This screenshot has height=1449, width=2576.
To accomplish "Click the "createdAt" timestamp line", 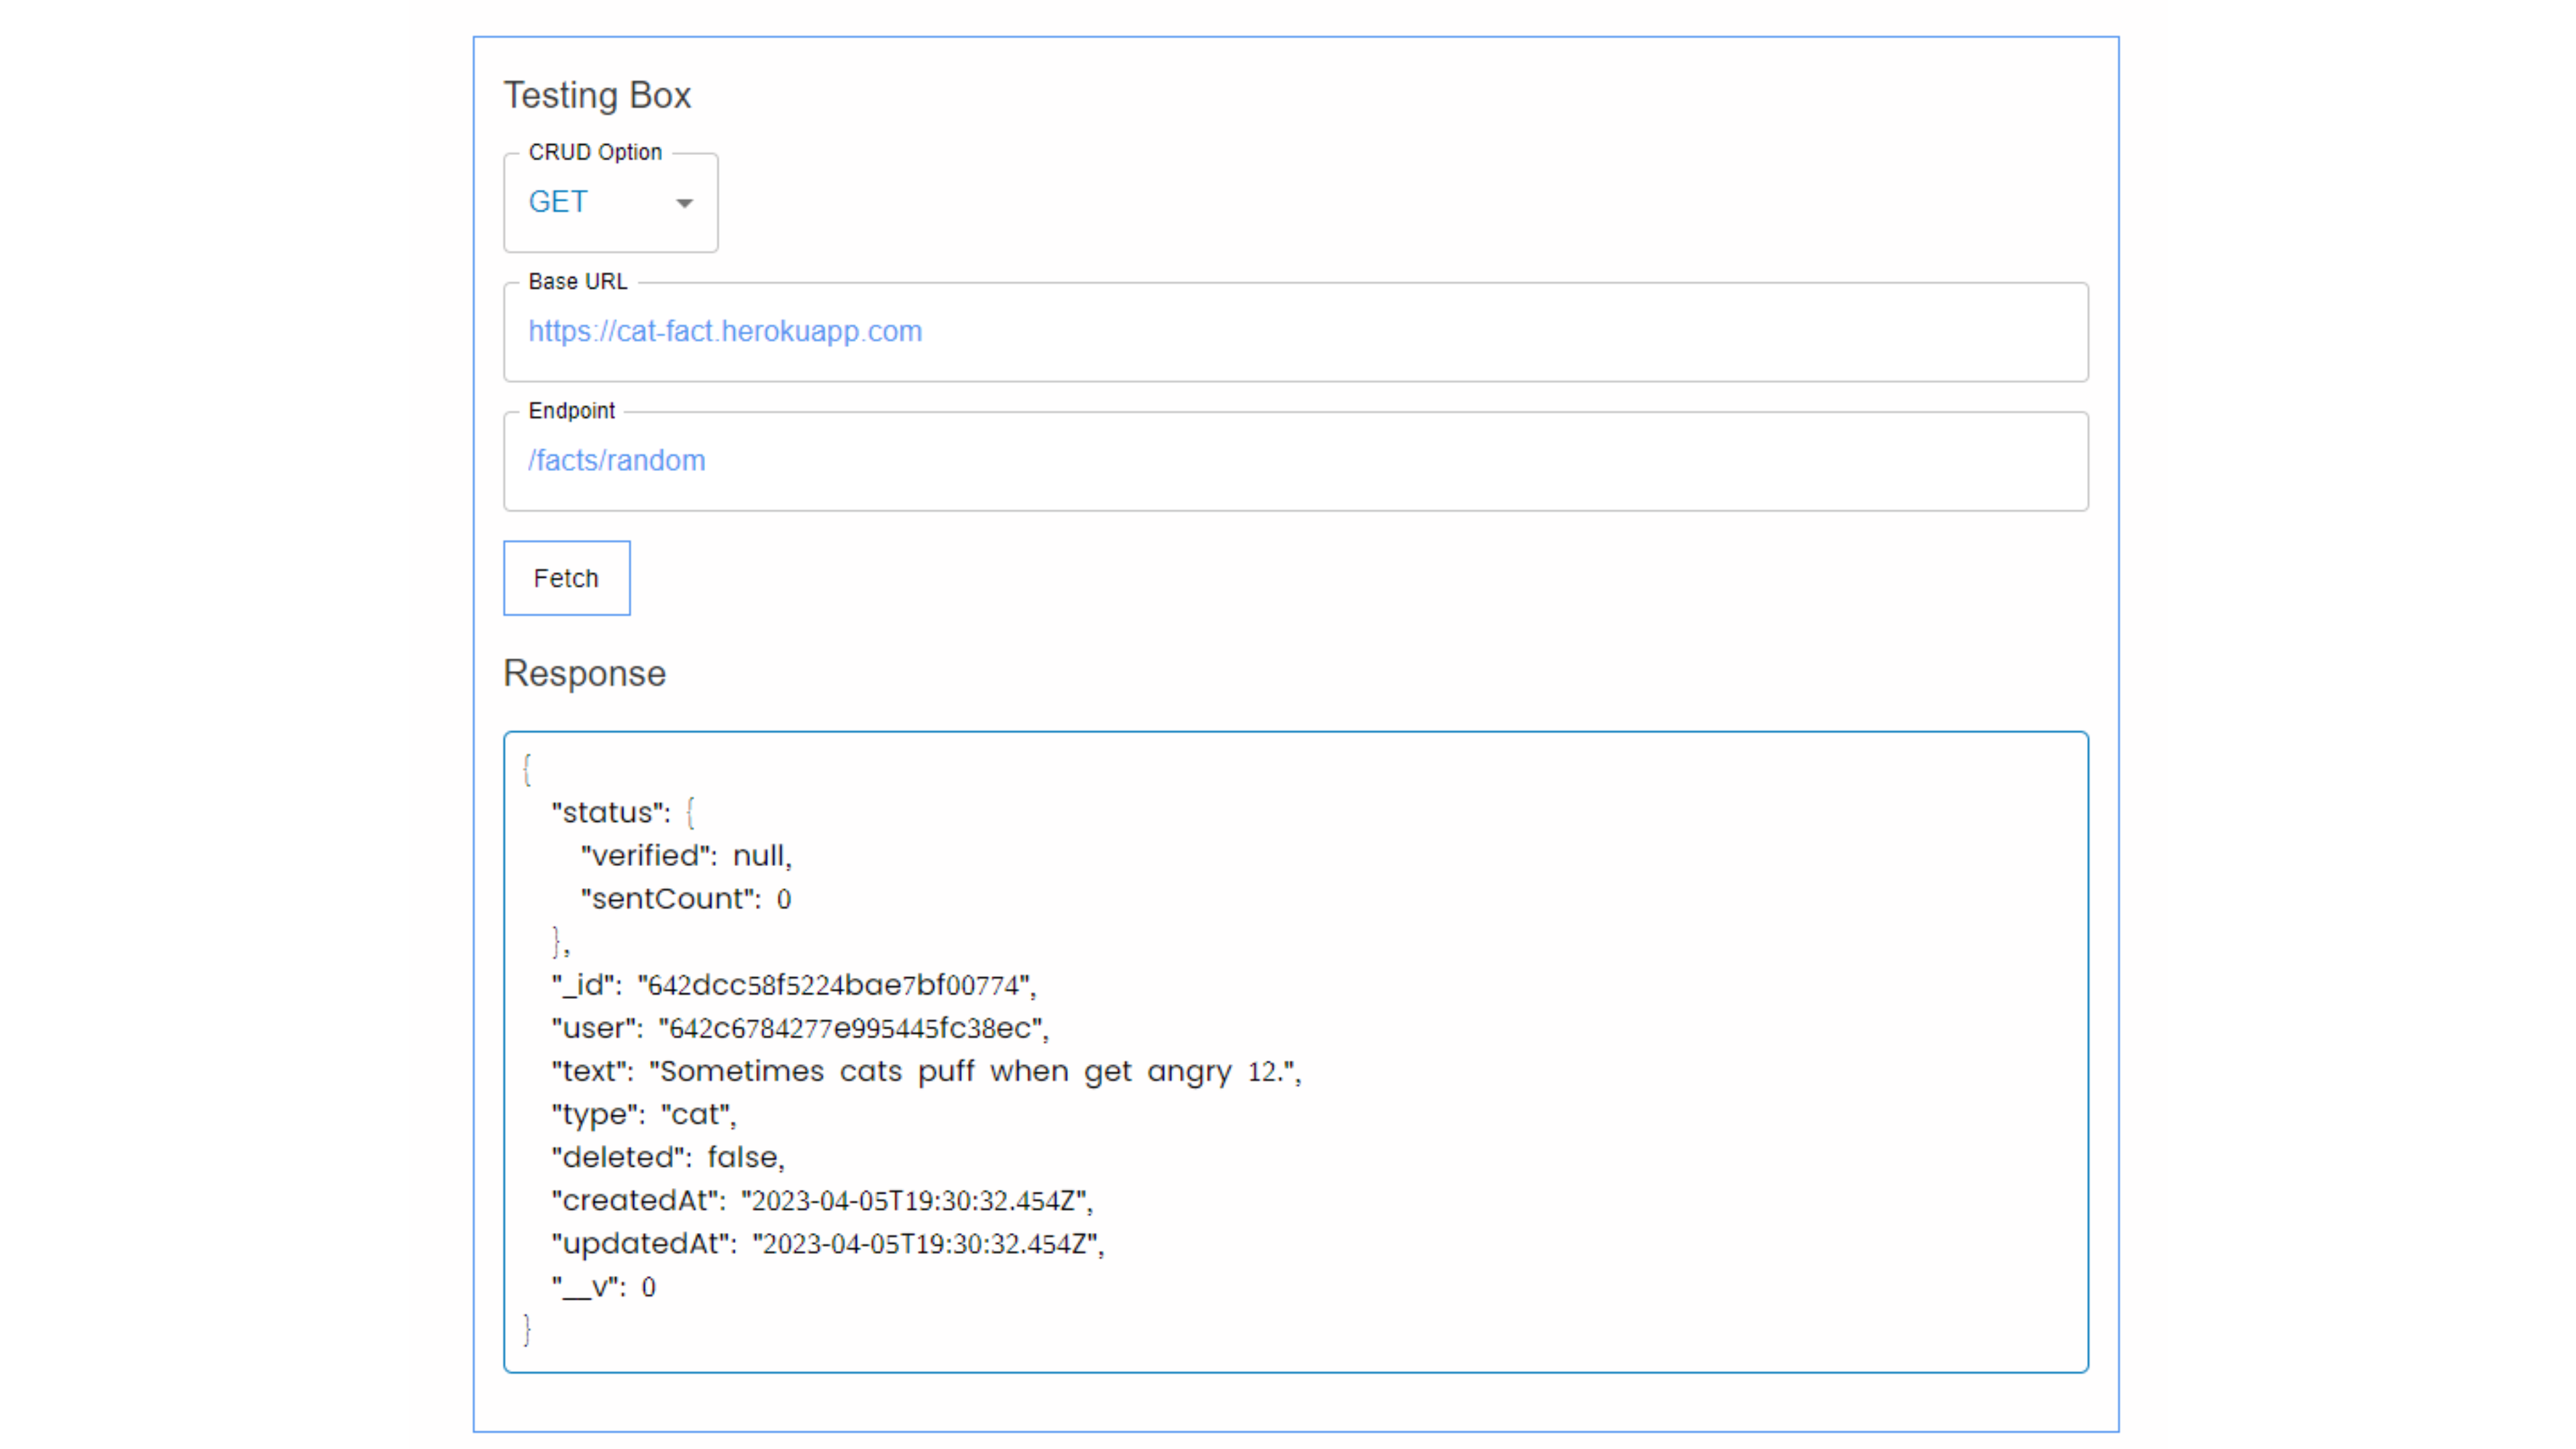I will 821,1201.
